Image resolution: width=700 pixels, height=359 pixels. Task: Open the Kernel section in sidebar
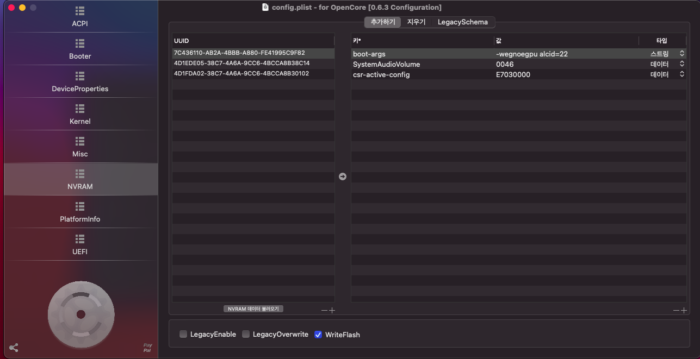point(80,114)
